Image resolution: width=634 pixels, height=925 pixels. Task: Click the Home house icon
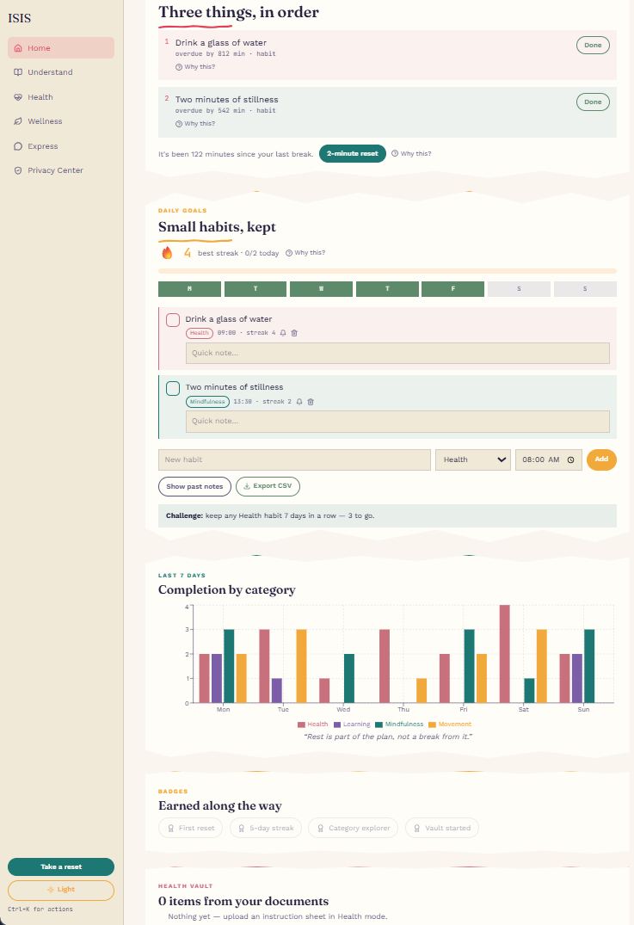(18, 48)
